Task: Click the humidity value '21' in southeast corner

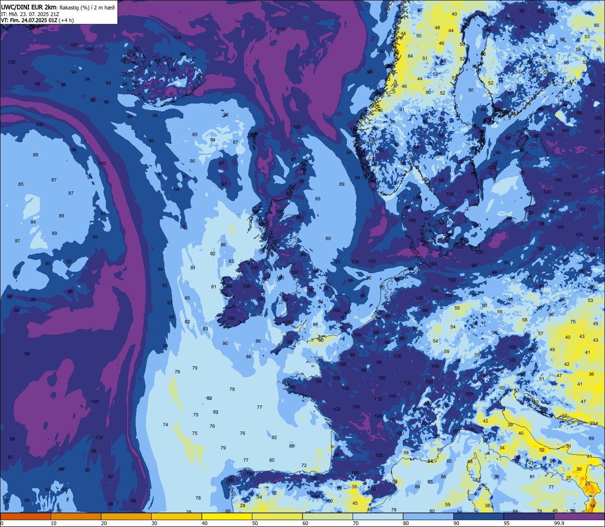Action: (588, 484)
